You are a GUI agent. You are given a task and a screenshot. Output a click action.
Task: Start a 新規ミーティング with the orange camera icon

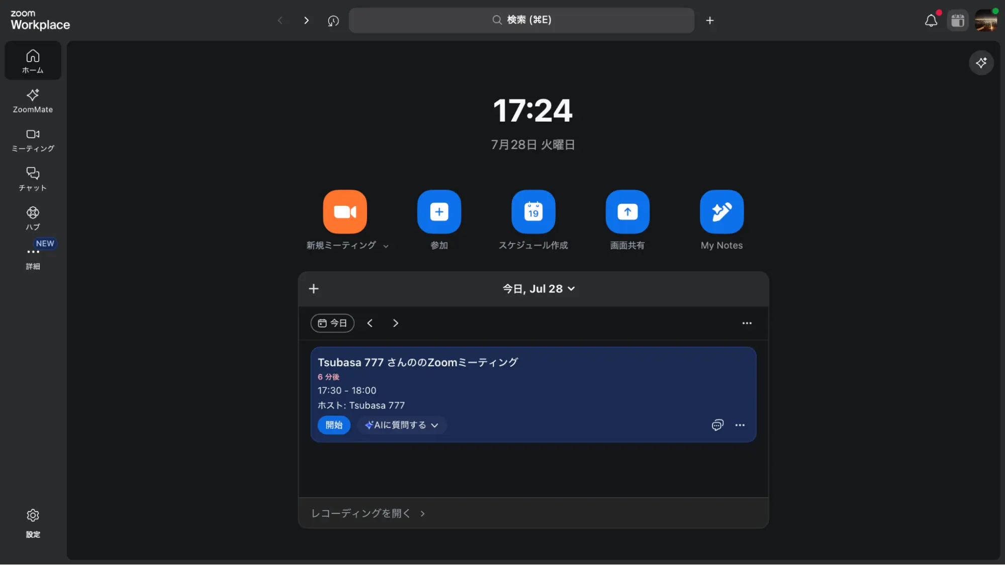(x=344, y=211)
